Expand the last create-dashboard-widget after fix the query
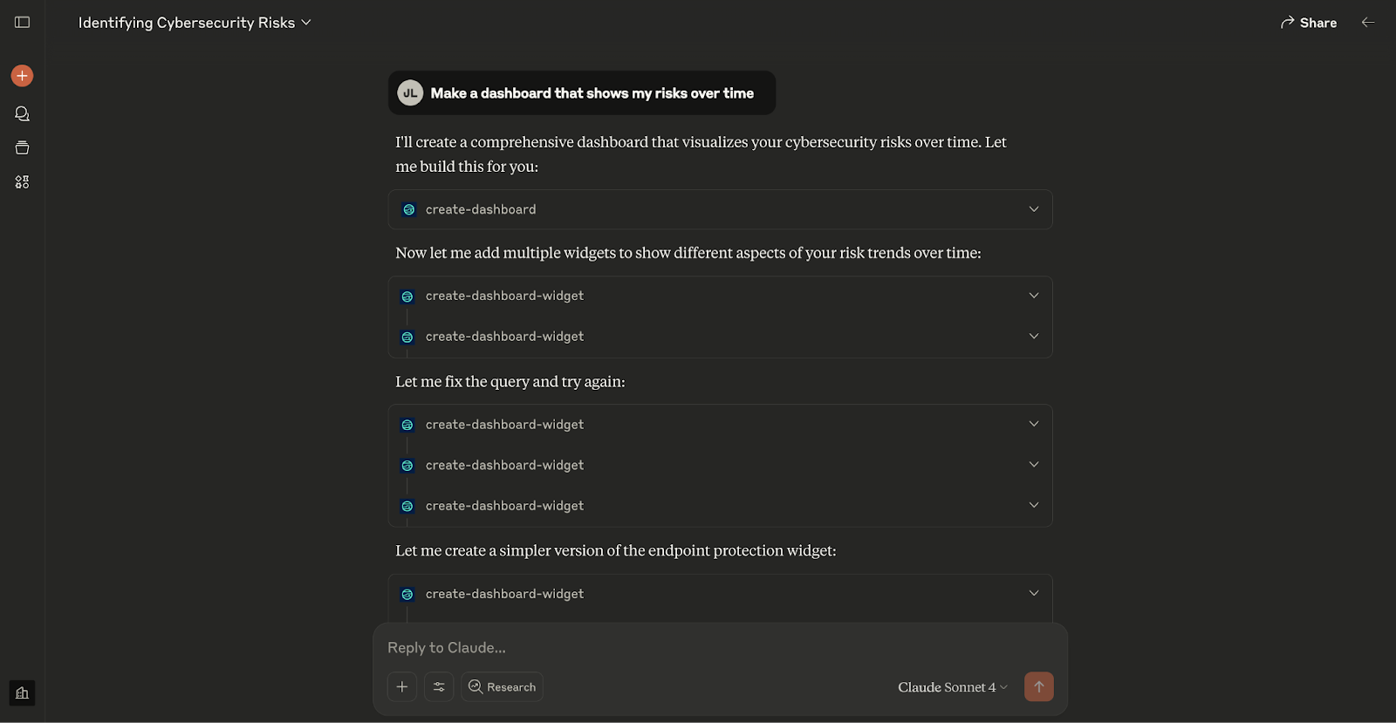This screenshot has width=1396, height=723. [721, 506]
